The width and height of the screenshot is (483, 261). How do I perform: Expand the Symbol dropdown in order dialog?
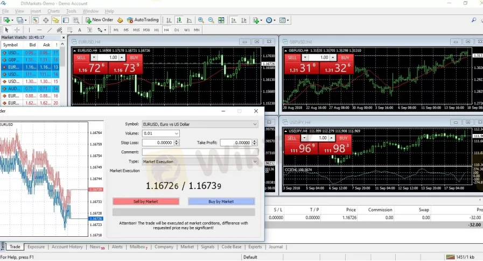pyautogui.click(x=255, y=124)
